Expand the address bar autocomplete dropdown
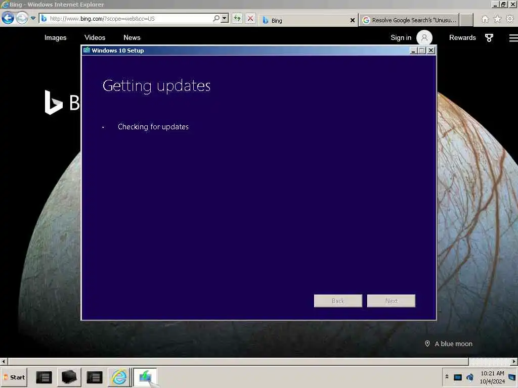The width and height of the screenshot is (518, 388). click(x=225, y=19)
